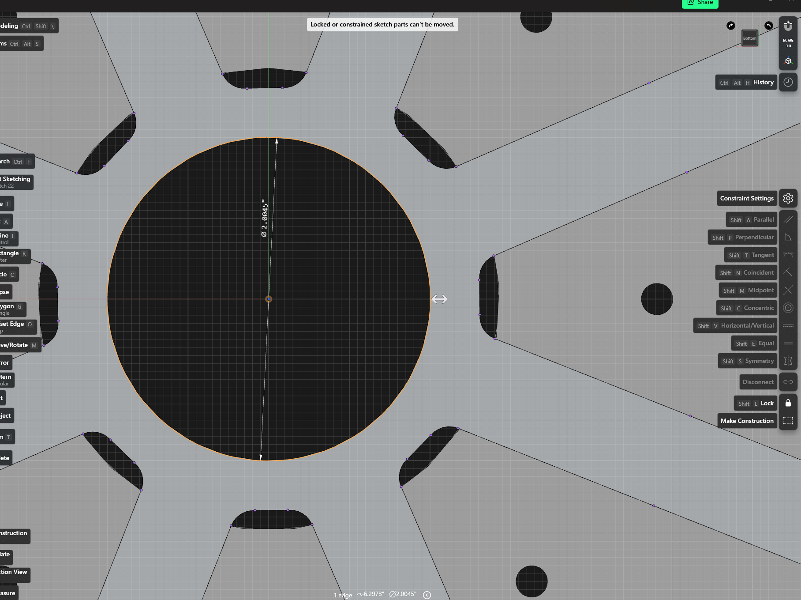Click the green Share button
The width and height of the screenshot is (801, 600).
700,4
